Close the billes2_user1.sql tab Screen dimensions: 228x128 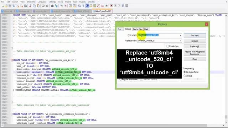click(x=110, y=11)
